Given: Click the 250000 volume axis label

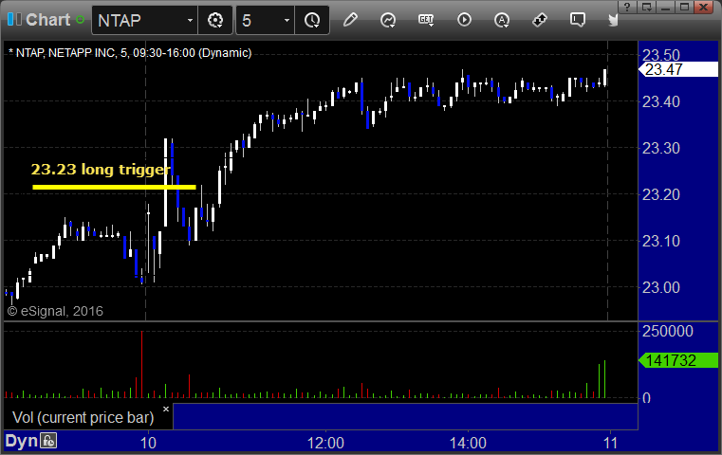Looking at the screenshot, I should click(667, 331).
